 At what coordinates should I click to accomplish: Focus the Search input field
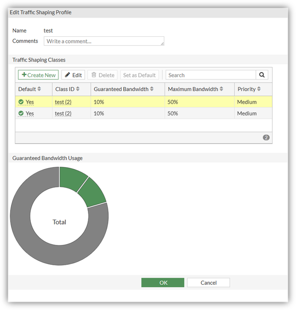(x=211, y=75)
